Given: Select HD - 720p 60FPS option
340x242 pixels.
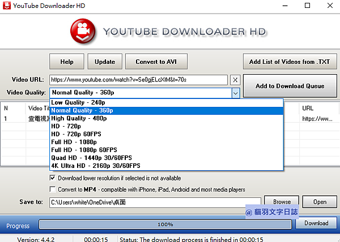Looking at the screenshot, I should 166,134.
